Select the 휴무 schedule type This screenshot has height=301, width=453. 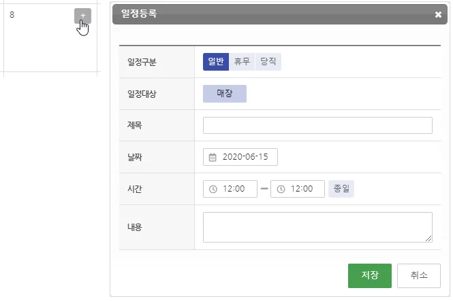pyautogui.click(x=242, y=62)
